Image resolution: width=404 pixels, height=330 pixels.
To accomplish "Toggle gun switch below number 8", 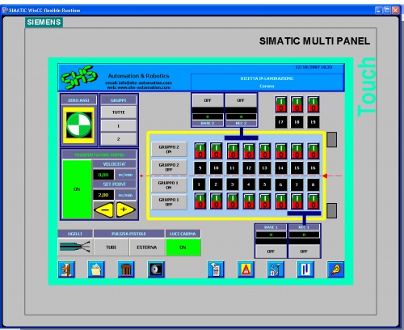I will (x=313, y=201).
